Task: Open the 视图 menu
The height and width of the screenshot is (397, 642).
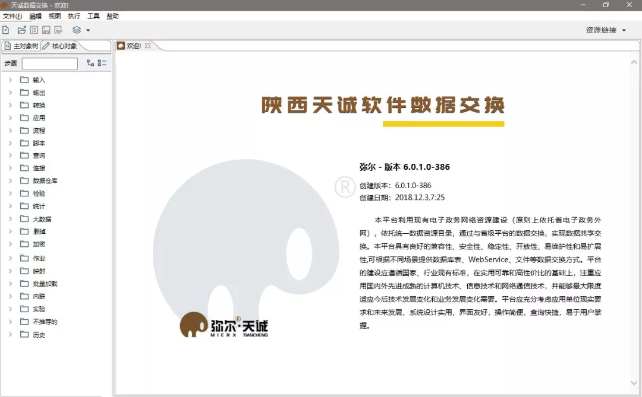Action: coord(55,16)
